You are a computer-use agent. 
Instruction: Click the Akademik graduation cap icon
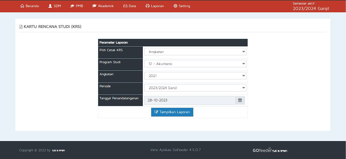tap(94, 6)
